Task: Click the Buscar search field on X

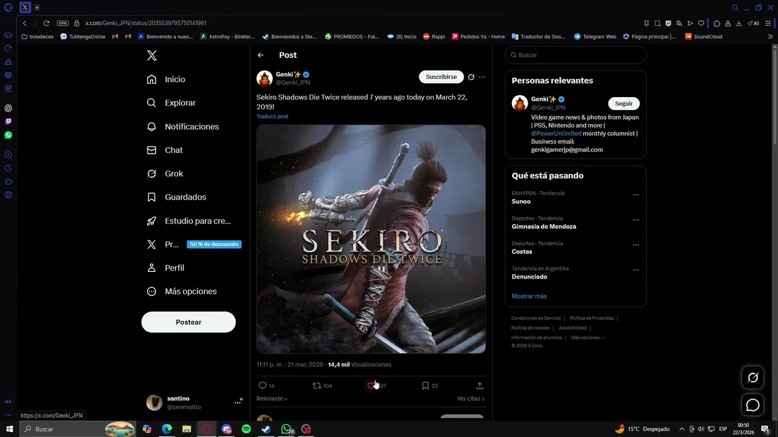Action: pos(576,55)
